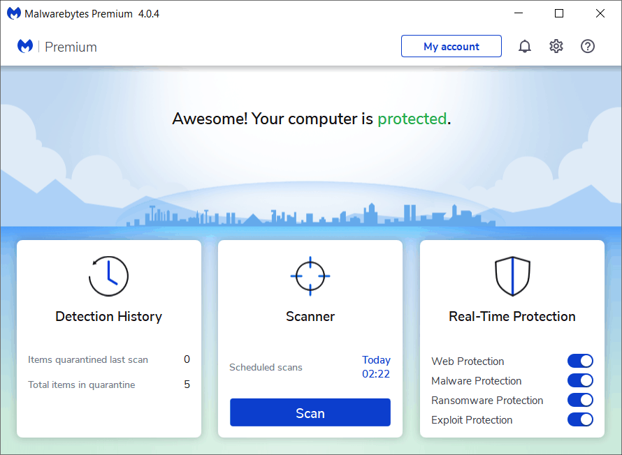
Task: Click the Premium label in the header
Action: point(71,47)
